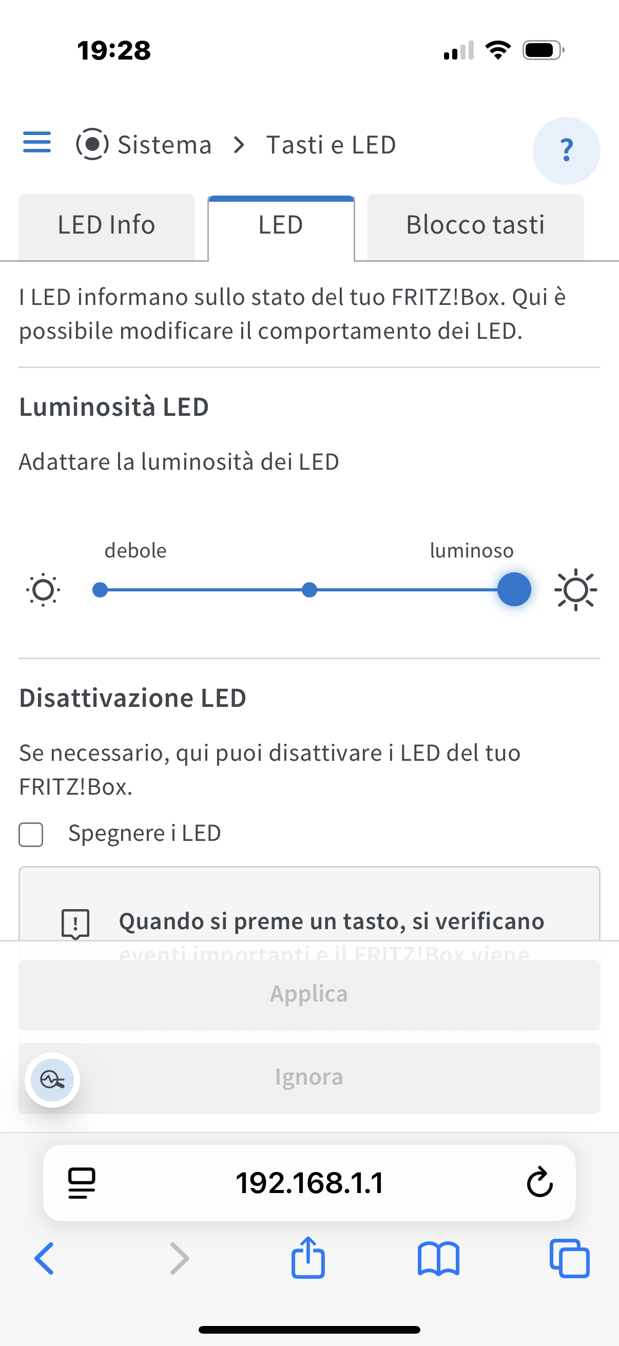Open the Blocco tasti tab

click(x=475, y=226)
